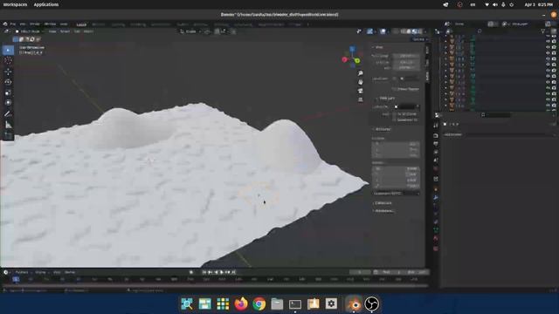Expand the Collections section in sidebar
Viewport: 559px width, 314px height.
[383, 203]
